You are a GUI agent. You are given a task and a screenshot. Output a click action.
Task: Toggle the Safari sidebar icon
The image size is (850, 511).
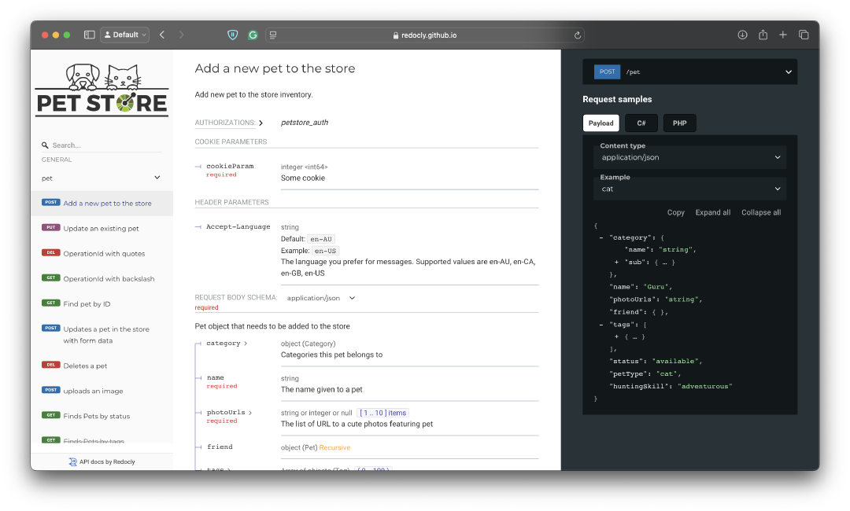90,35
